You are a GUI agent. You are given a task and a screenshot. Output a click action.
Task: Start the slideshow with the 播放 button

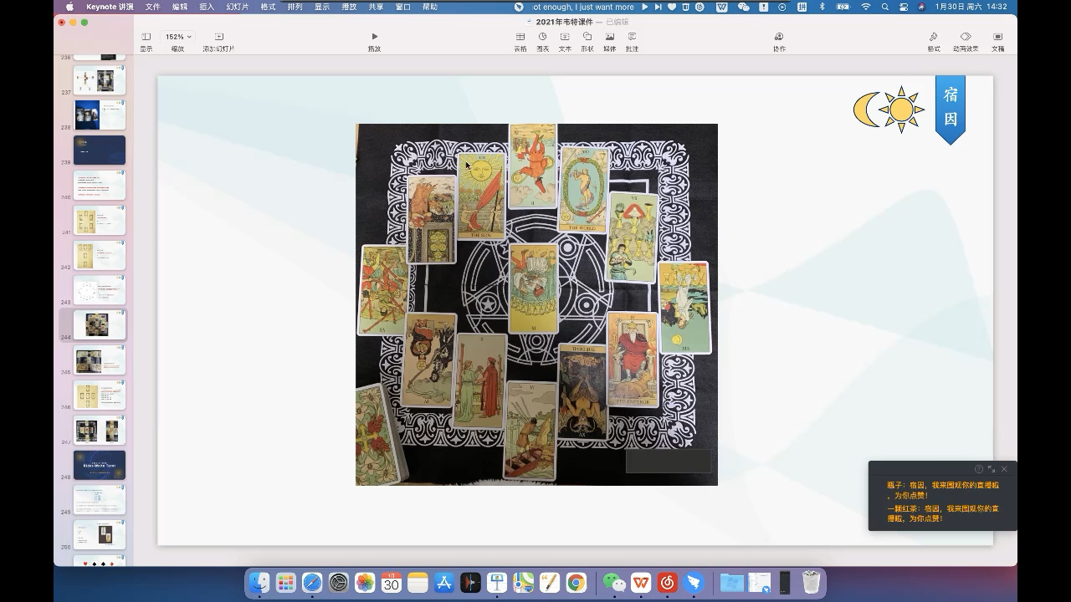374,42
